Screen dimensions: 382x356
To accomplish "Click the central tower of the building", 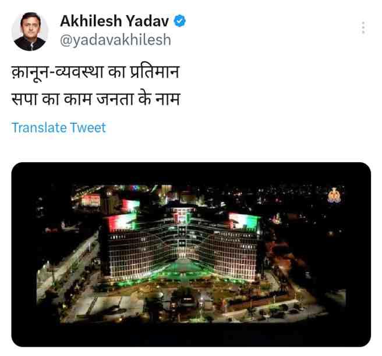I will (182, 234).
